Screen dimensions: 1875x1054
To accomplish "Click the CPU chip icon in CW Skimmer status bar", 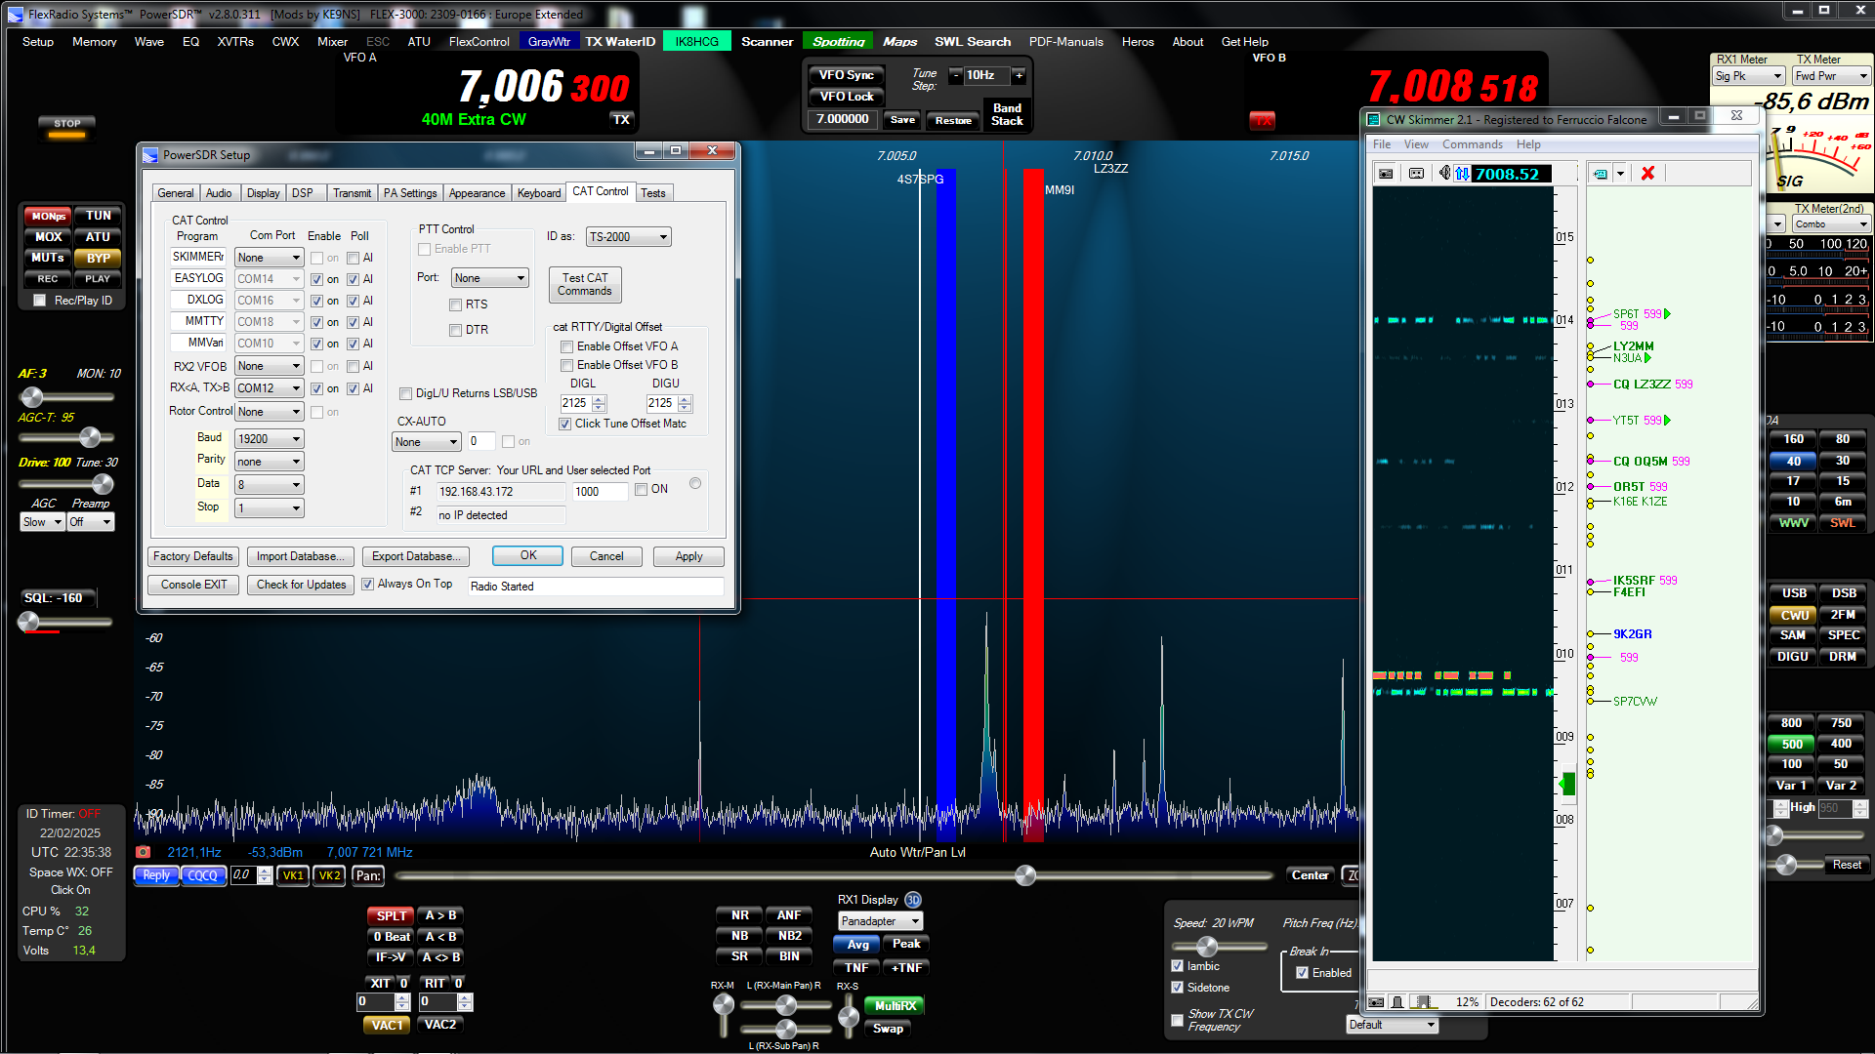I will pyautogui.click(x=1424, y=1002).
